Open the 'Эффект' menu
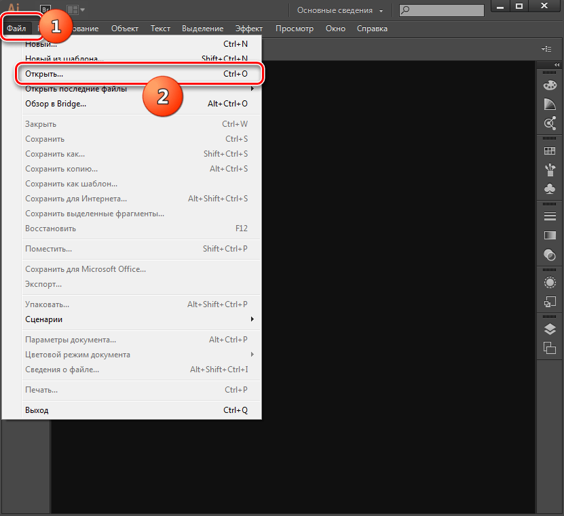Screen dimensions: 564x516 [249, 28]
